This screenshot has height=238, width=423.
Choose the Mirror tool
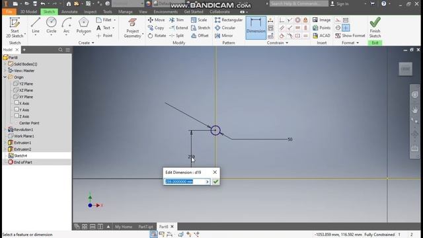click(x=223, y=36)
